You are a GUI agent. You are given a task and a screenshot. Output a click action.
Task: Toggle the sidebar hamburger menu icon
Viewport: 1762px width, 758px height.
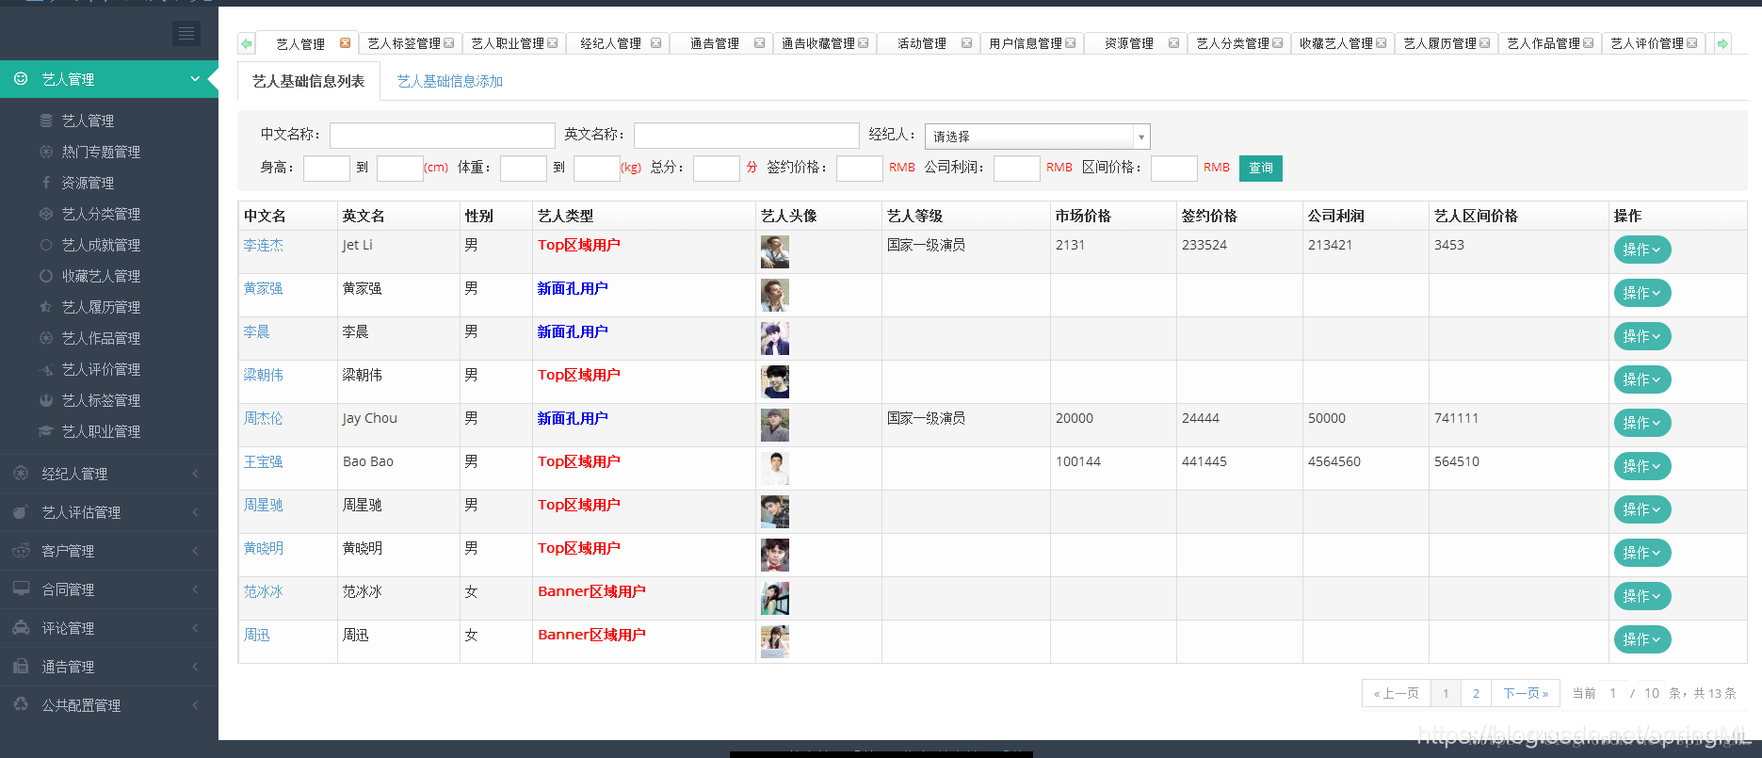click(x=186, y=34)
